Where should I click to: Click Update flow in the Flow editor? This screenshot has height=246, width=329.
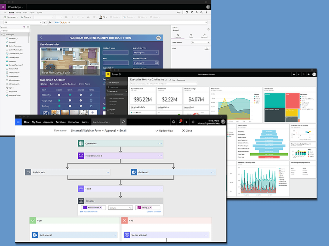pyautogui.click(x=164, y=131)
